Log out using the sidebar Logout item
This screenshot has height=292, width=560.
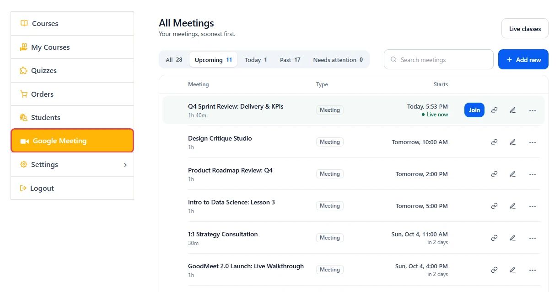[72, 188]
